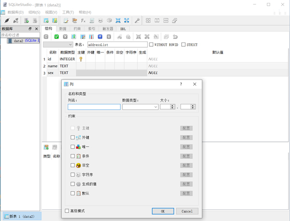
Task: Open configuration with the wrench icon
Action: coord(137,21)
